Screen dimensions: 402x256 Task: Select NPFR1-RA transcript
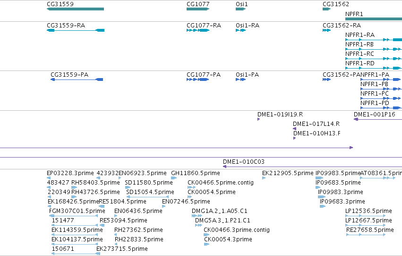[x=374, y=40]
